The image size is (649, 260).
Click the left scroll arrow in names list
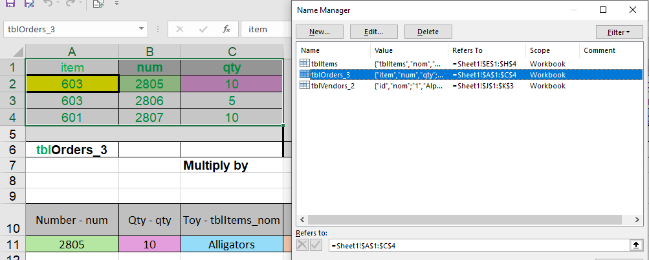(302, 220)
